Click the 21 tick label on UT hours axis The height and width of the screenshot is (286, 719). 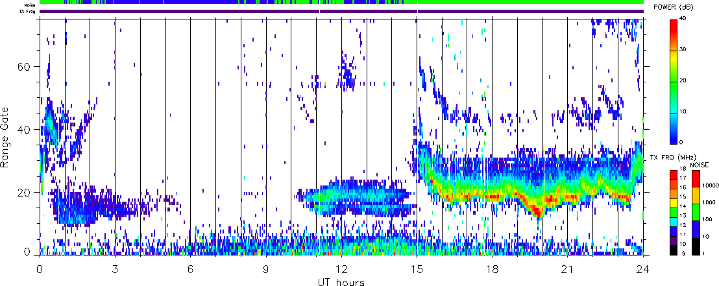[568, 268]
